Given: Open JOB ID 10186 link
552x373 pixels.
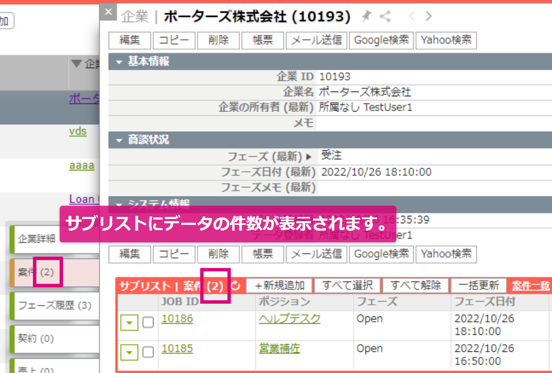Looking at the screenshot, I should tap(177, 319).
